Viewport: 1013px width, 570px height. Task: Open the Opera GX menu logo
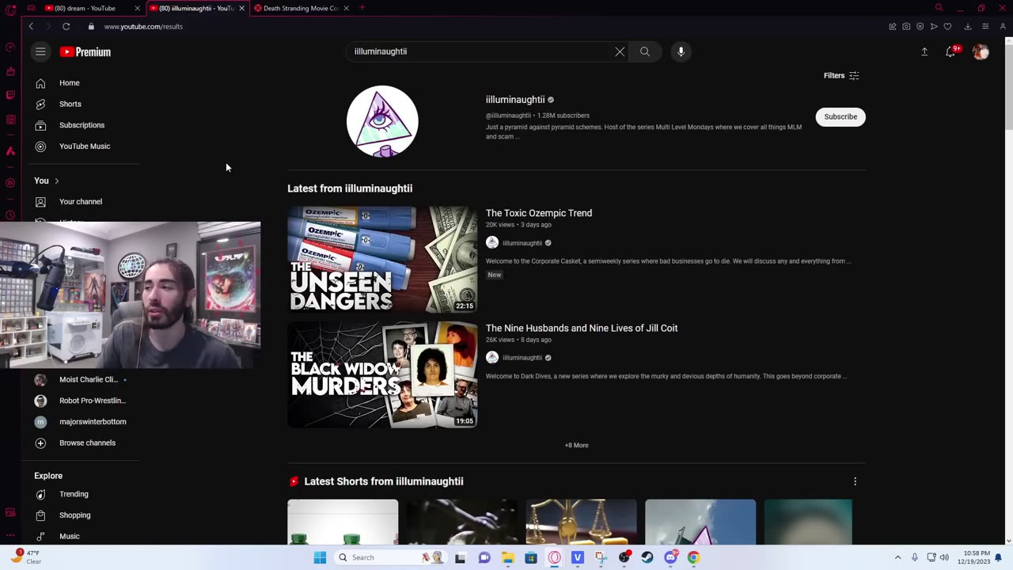click(10, 10)
